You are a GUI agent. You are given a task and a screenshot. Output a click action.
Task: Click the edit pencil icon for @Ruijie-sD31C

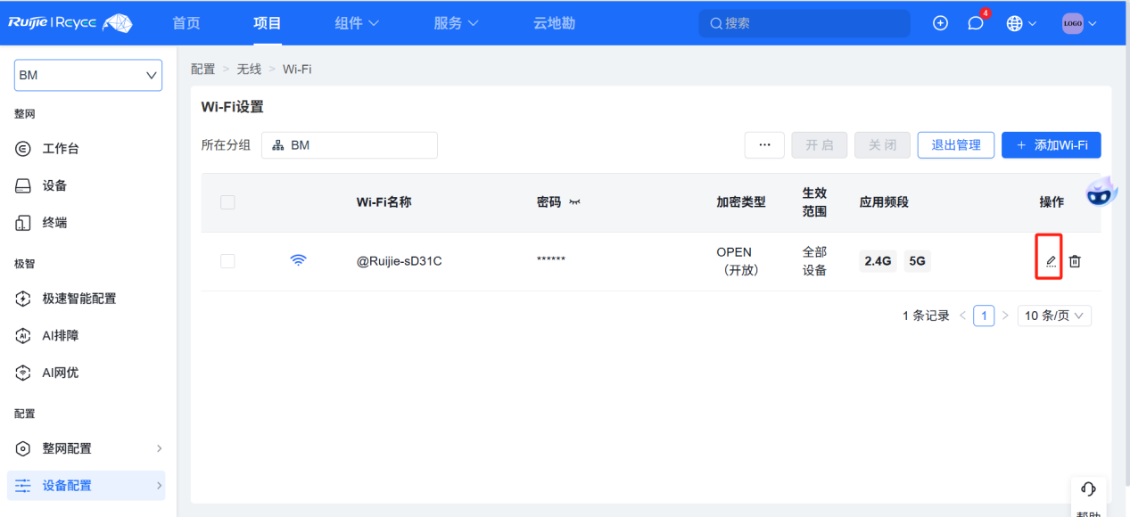tap(1049, 260)
